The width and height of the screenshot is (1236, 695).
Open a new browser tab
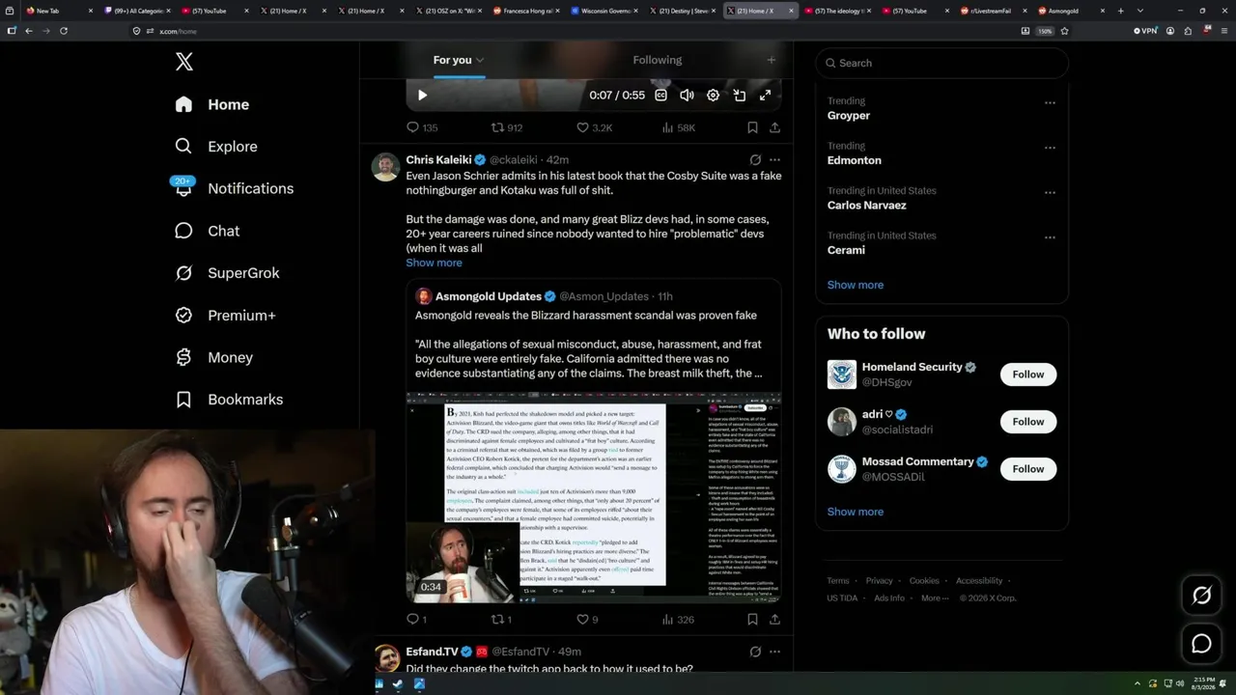coord(1120,11)
